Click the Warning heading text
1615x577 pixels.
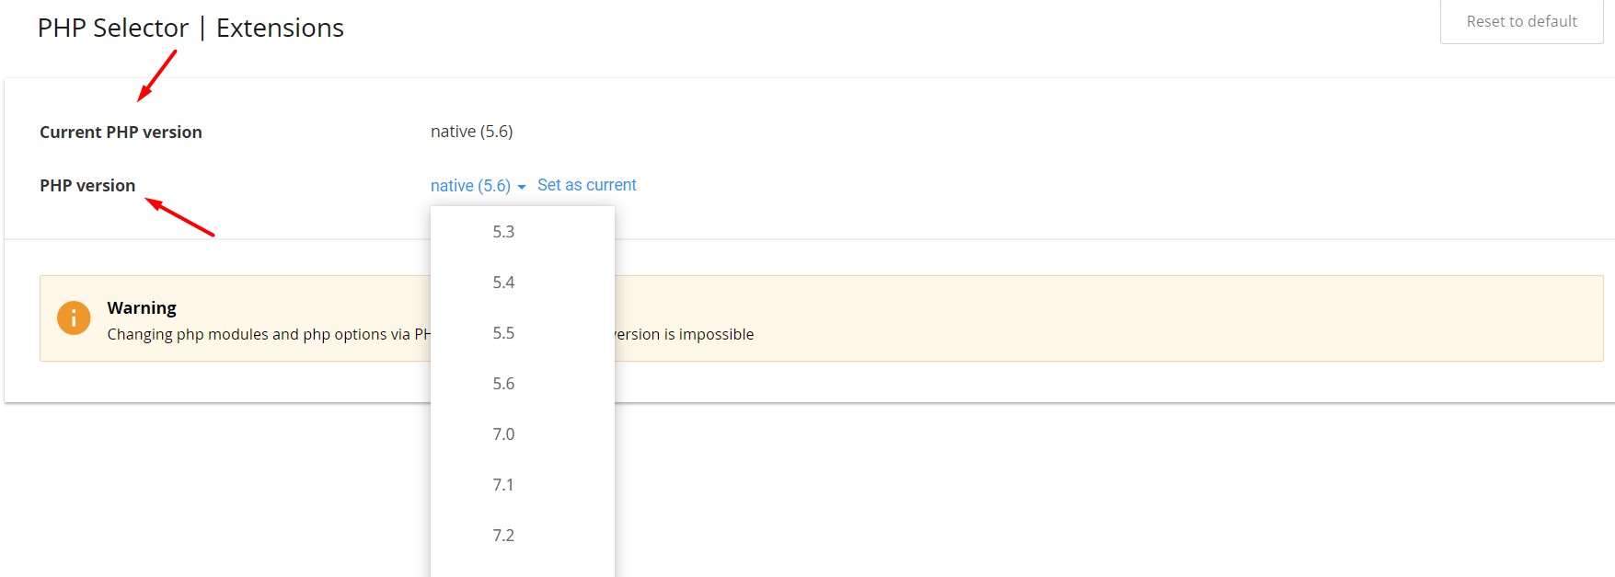point(142,307)
